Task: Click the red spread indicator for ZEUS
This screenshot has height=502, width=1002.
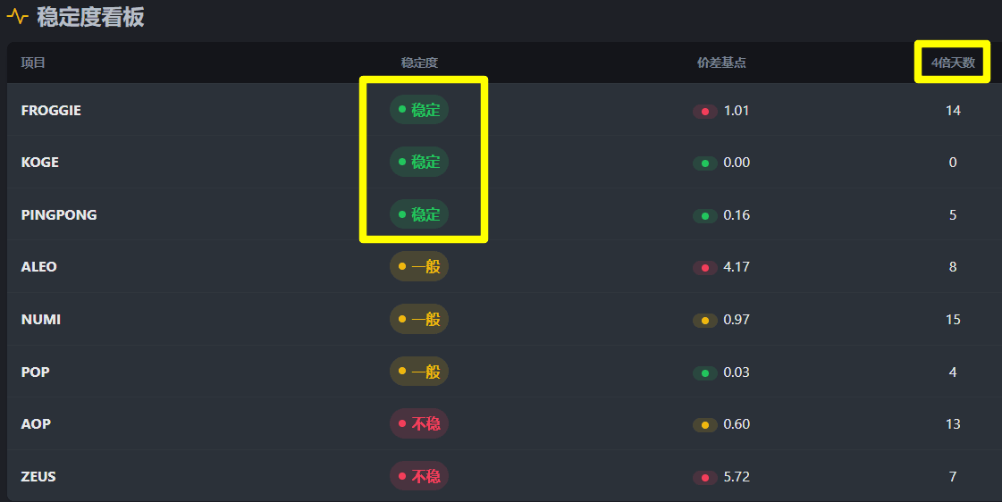Action: (x=704, y=478)
